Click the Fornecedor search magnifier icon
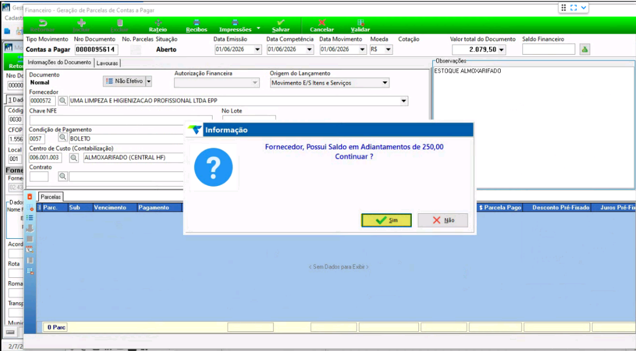The width and height of the screenshot is (636, 351). (63, 101)
